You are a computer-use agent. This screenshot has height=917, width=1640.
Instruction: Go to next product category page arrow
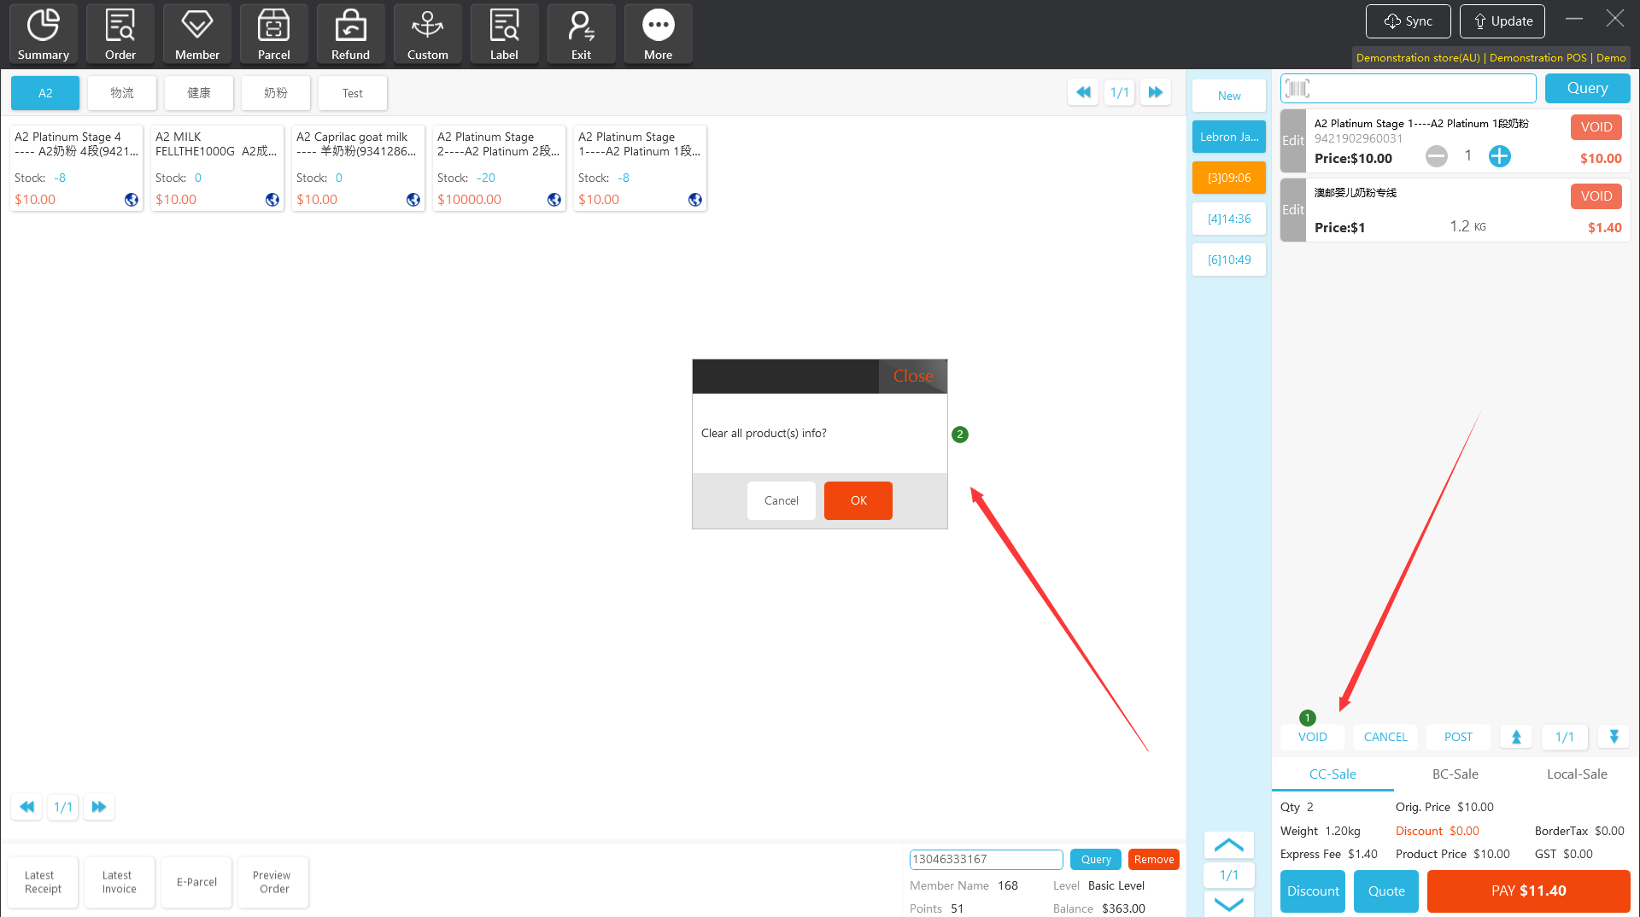click(x=1155, y=92)
